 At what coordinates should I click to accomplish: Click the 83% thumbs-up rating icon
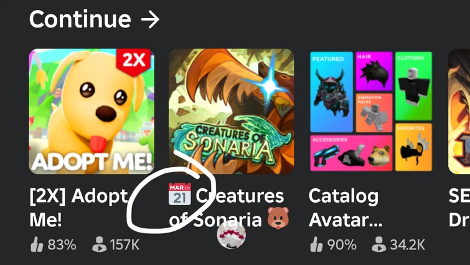pos(37,244)
